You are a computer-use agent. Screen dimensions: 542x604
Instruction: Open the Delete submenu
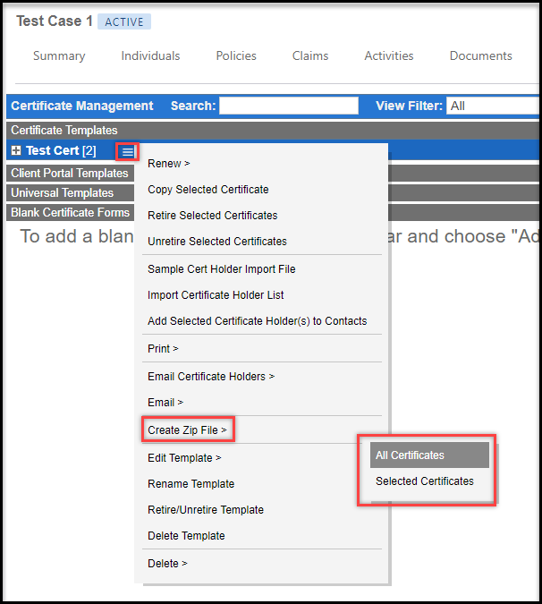(x=167, y=563)
